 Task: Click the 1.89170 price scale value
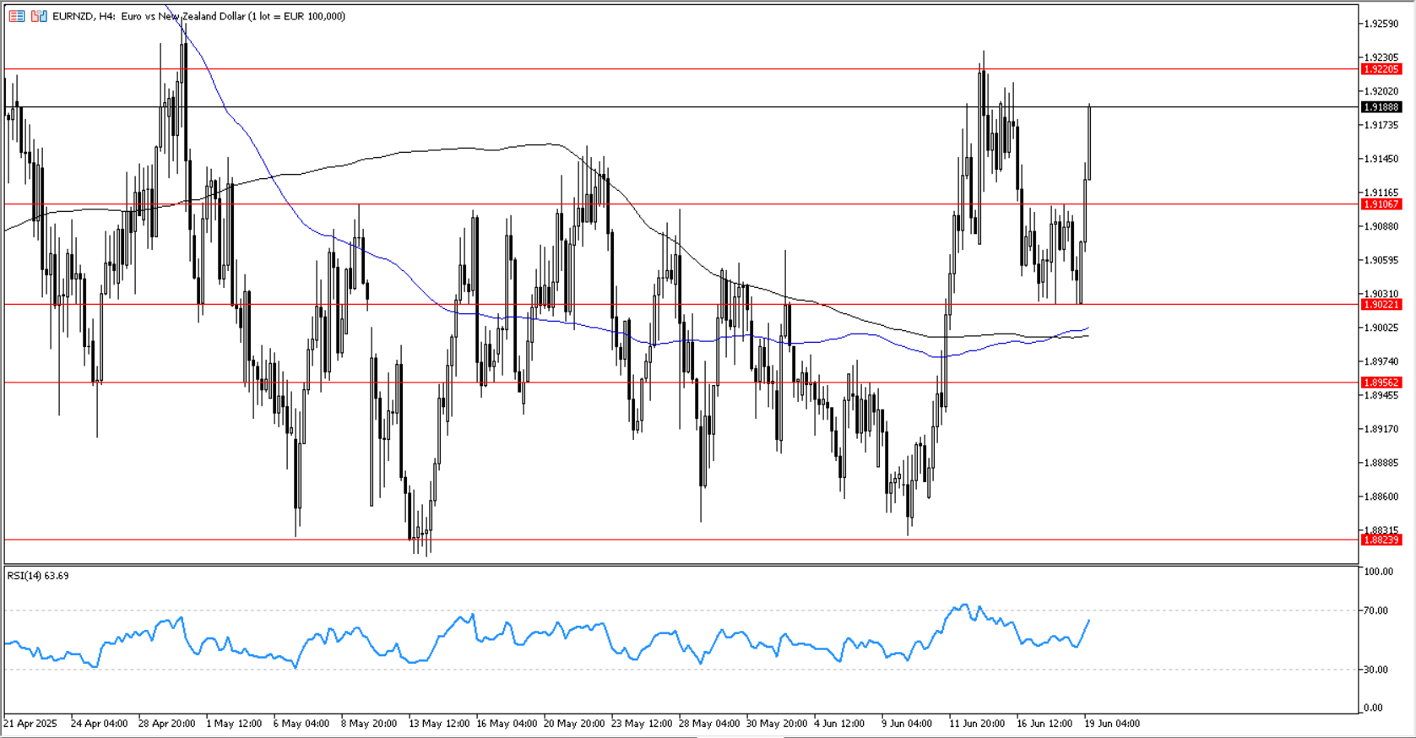pyautogui.click(x=1381, y=429)
